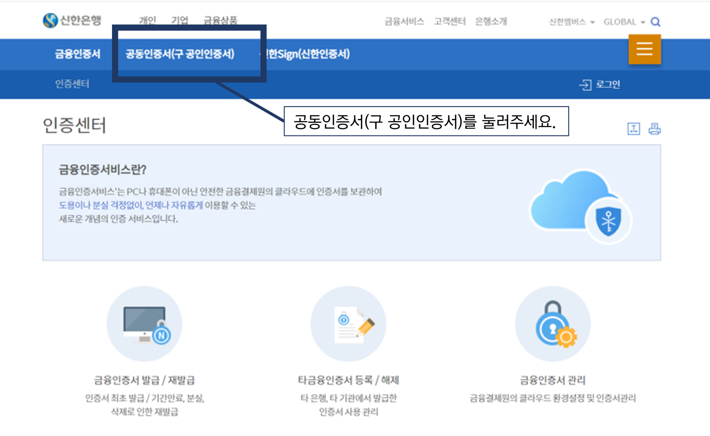Click the 로그인 login icon link
Screen dimensions: 710x436
(x=599, y=84)
